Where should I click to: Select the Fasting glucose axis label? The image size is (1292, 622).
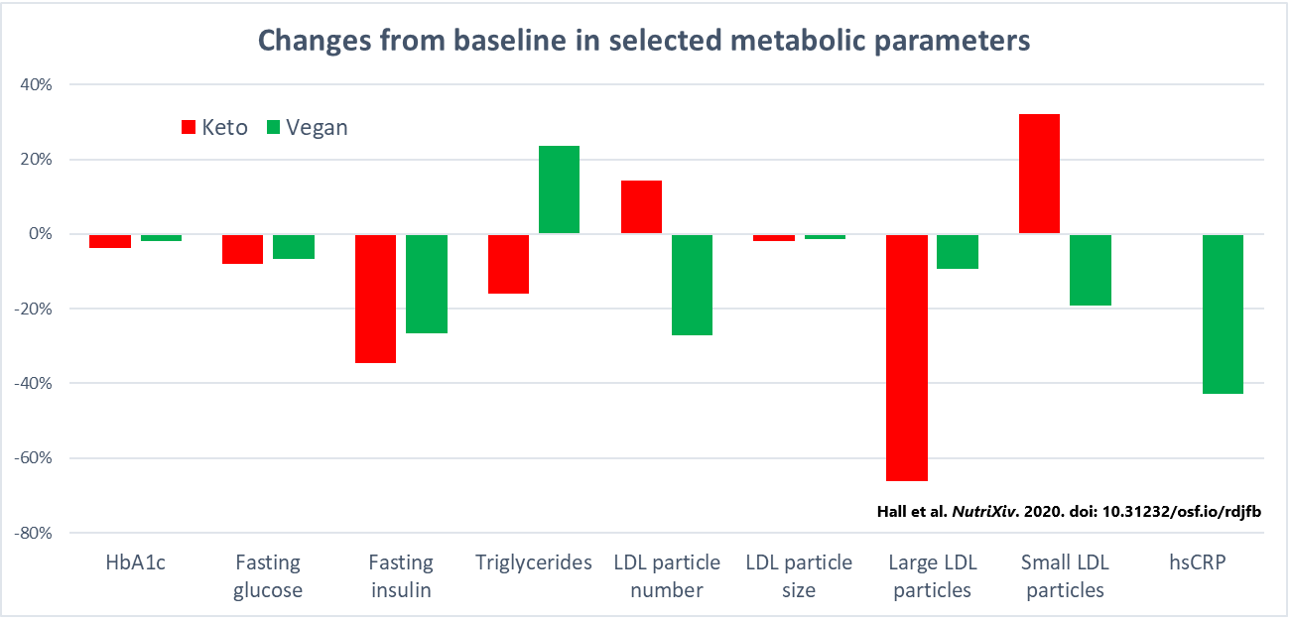pos(268,576)
